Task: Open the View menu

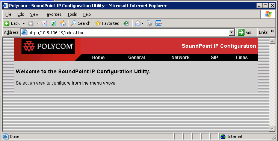Action: (x=34, y=14)
